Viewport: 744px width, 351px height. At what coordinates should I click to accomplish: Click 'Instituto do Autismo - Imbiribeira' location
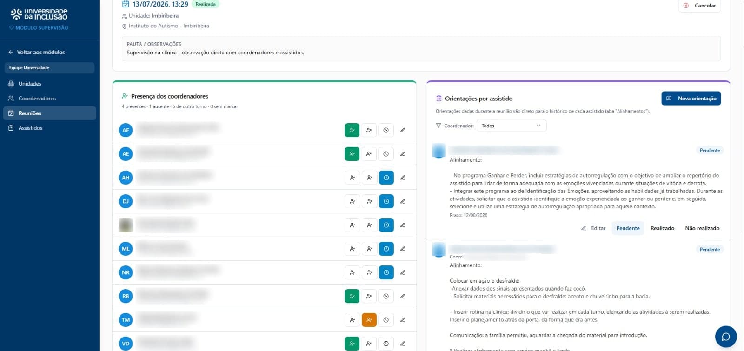(x=169, y=26)
